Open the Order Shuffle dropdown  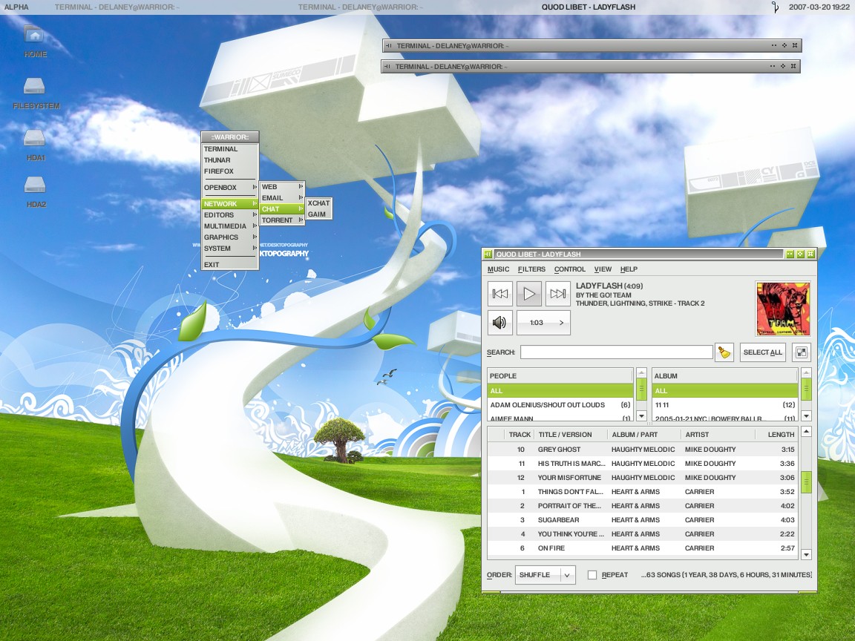[546, 574]
